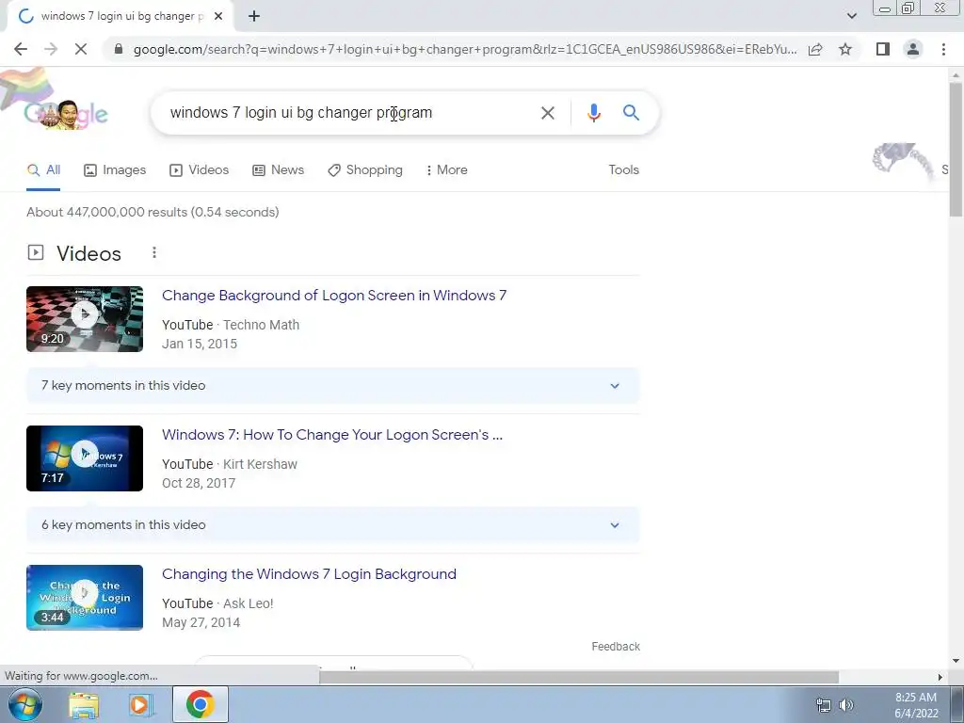Bookmark this tab with the star

[x=845, y=49]
